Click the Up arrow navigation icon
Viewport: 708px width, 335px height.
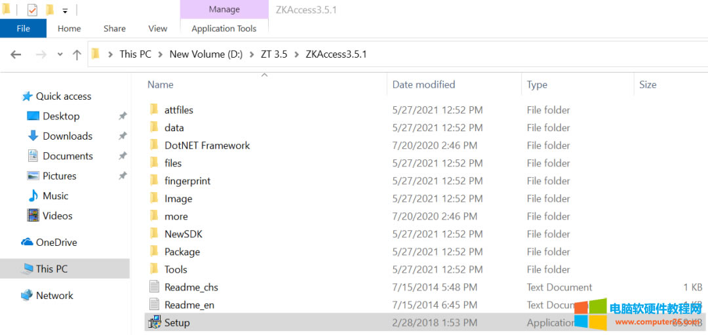click(77, 54)
